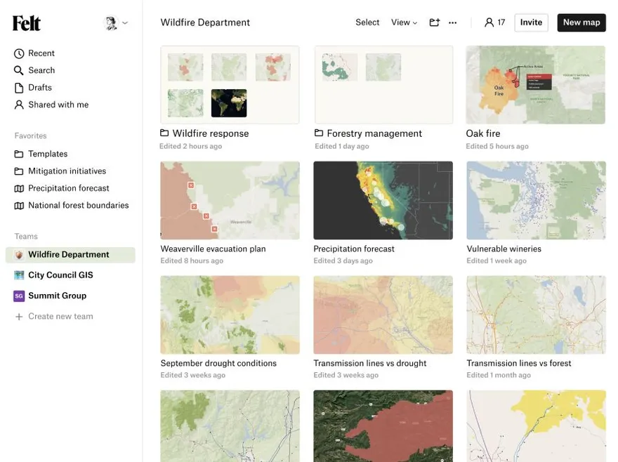The image size is (618, 462).
Task: Click the Wildfire Department page heading
Action: [205, 22]
